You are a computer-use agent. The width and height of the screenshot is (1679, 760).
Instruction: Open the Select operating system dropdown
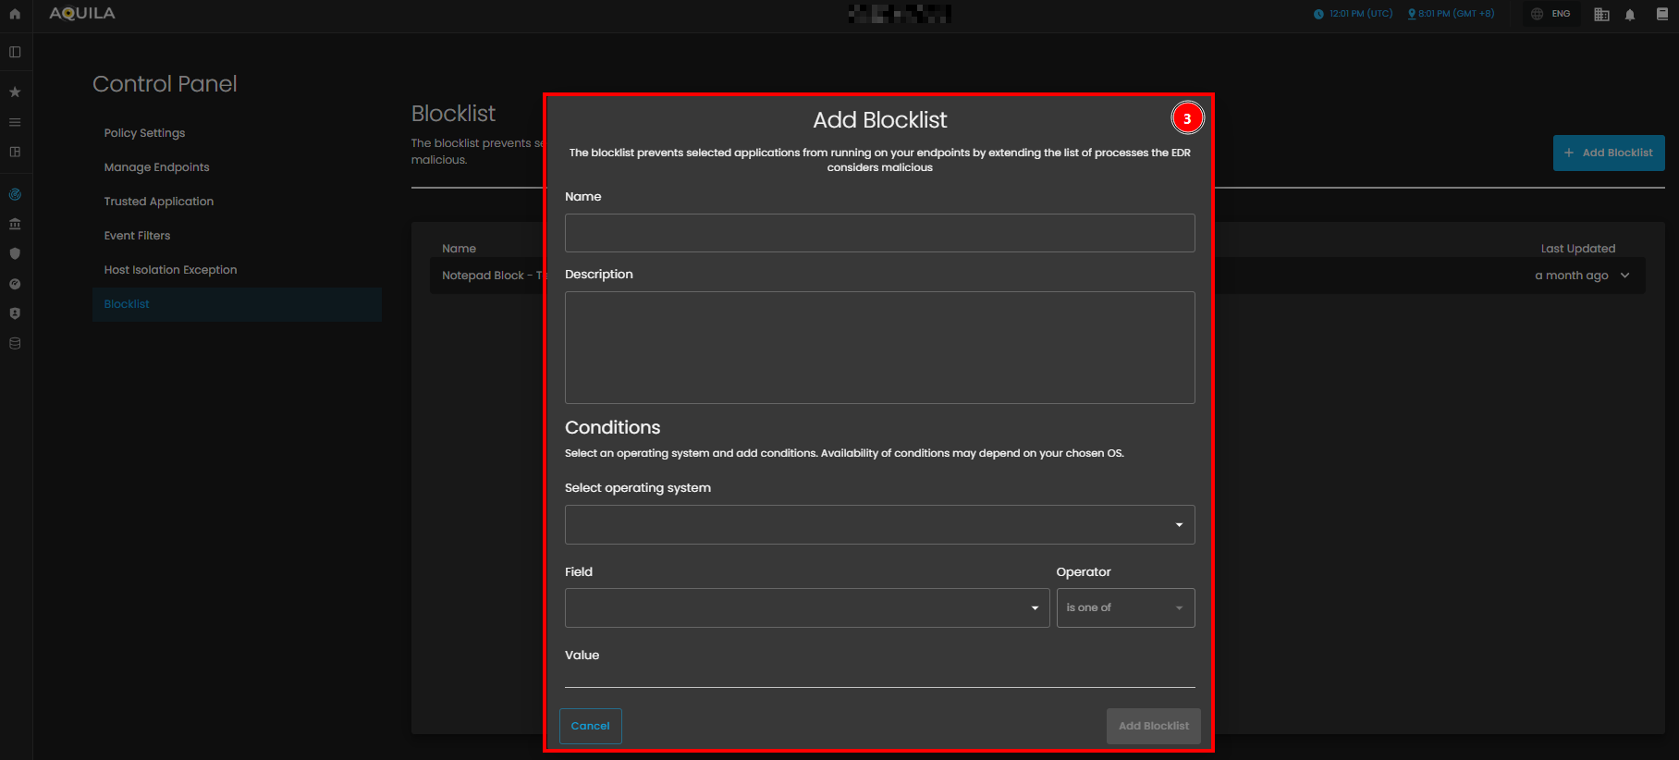coord(879,525)
